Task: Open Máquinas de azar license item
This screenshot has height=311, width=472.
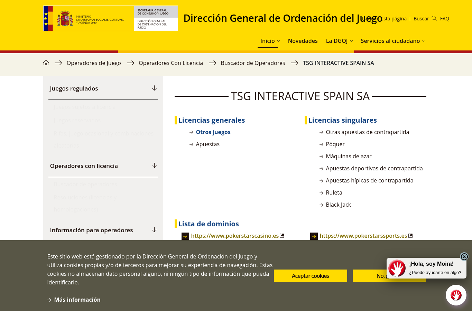Action: (x=349, y=156)
